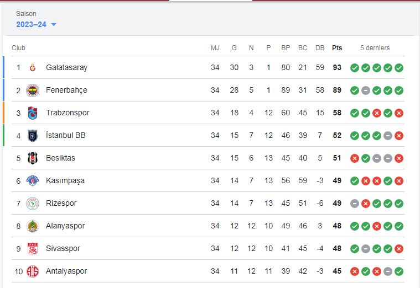Click the İstanbul BB club logo
Viewport: 420px width, 288px height.
tap(33, 135)
